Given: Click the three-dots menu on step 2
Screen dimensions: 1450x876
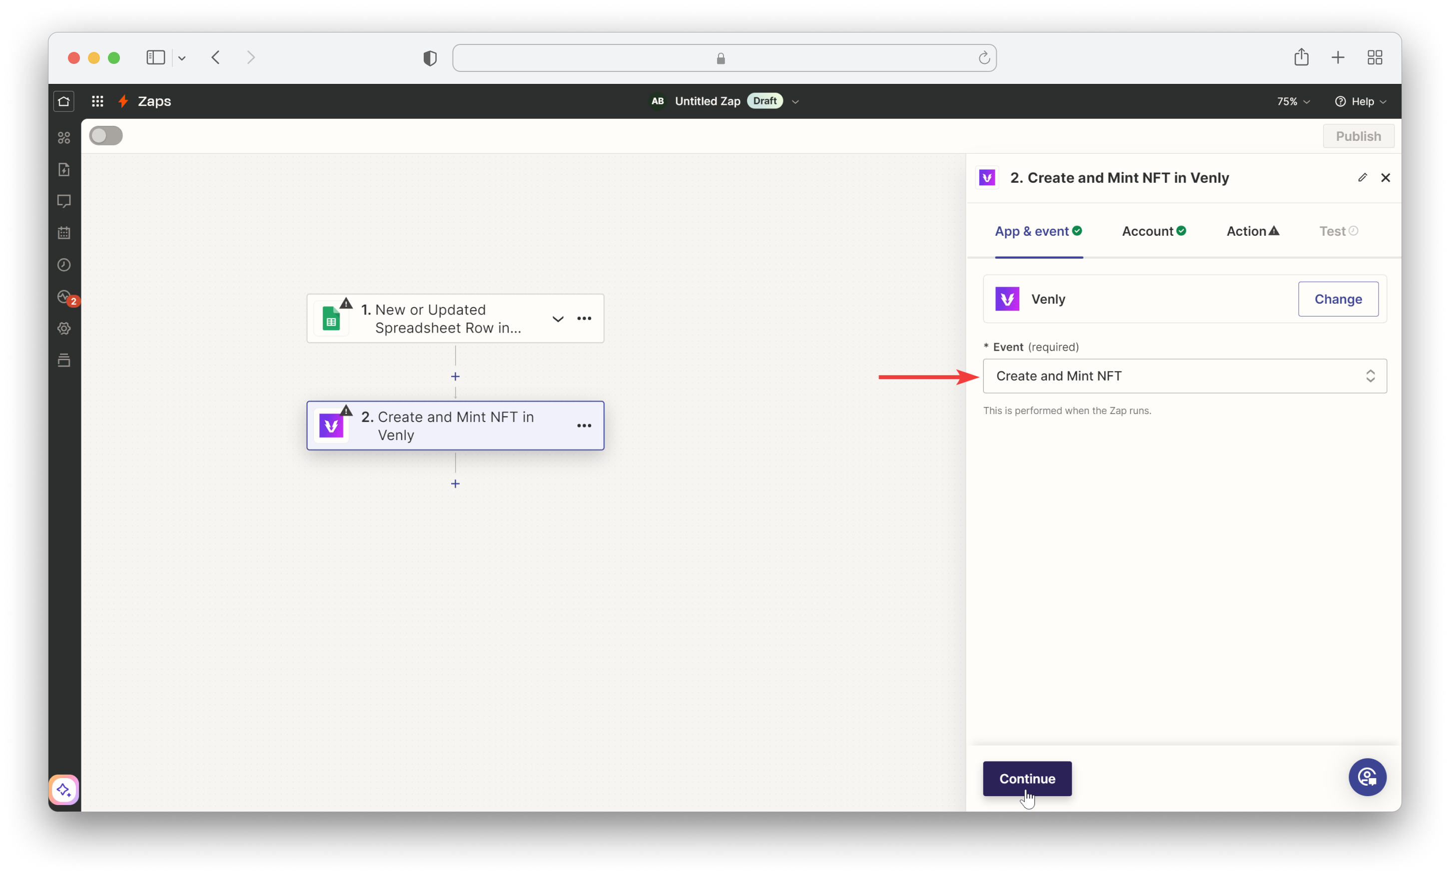Looking at the screenshot, I should tap(584, 426).
